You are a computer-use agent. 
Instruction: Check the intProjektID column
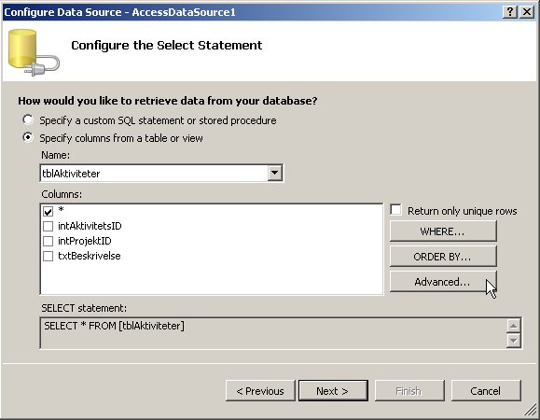(x=48, y=241)
